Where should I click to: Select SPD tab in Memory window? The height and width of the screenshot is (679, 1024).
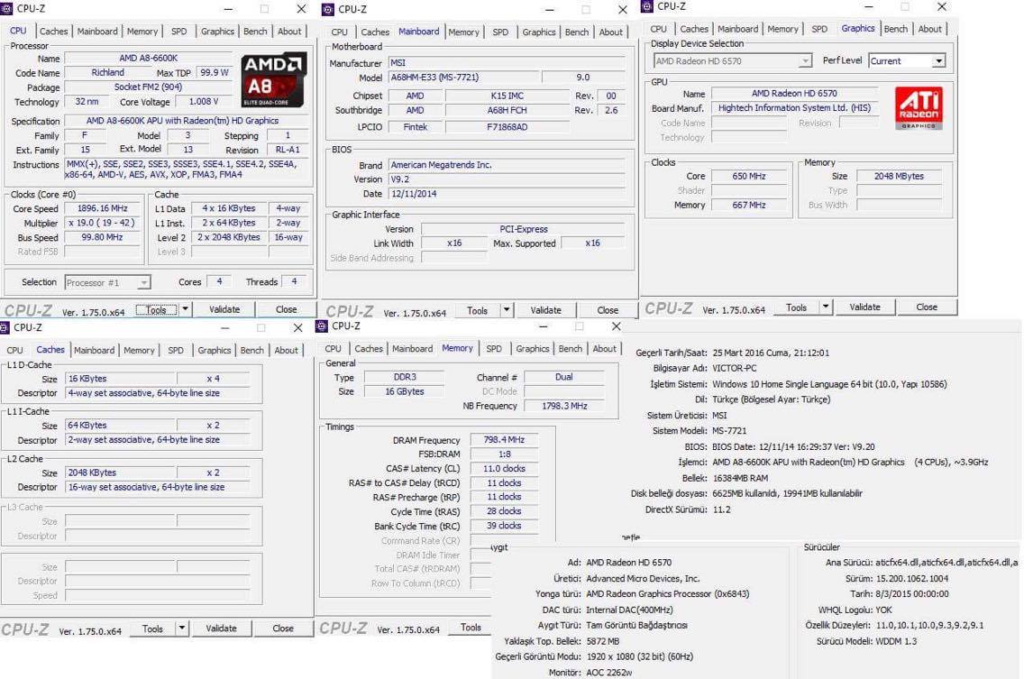pos(494,349)
